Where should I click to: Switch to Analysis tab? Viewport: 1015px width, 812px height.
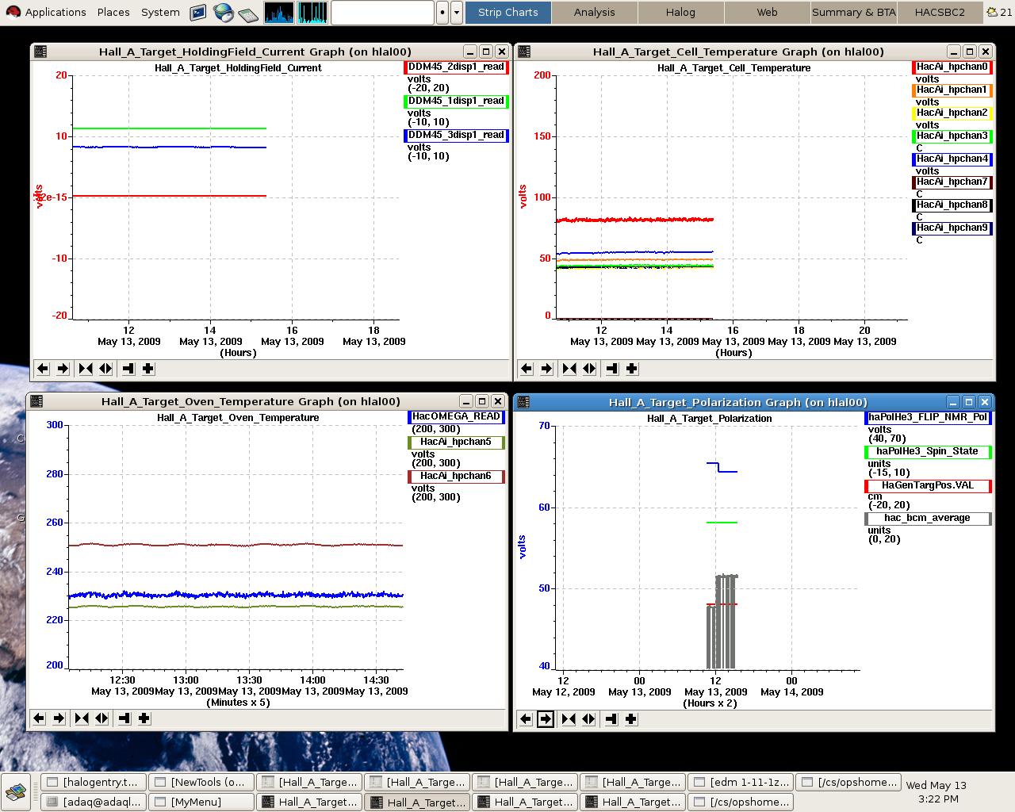click(594, 12)
